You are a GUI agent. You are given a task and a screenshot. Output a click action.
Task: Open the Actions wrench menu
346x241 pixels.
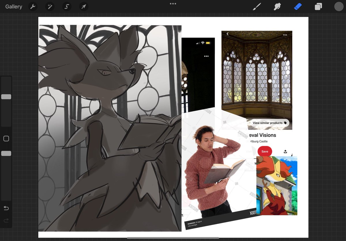33,7
